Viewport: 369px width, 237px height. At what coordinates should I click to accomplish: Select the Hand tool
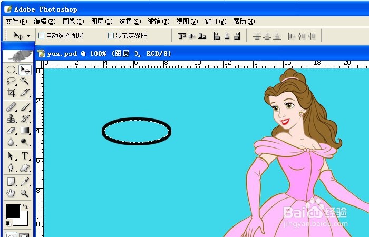[x=11, y=193]
